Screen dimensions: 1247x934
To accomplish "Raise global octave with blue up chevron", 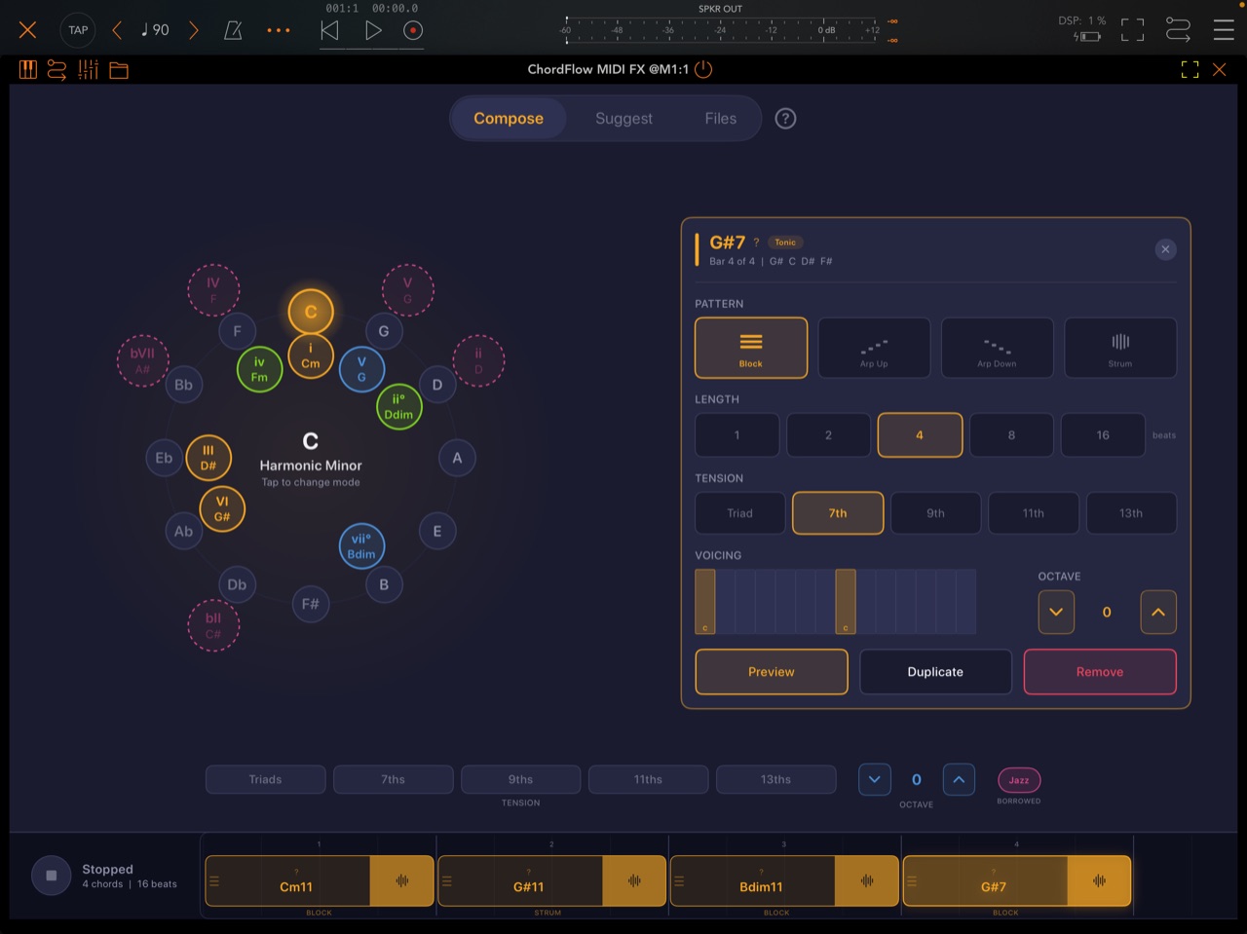I will 959,779.
